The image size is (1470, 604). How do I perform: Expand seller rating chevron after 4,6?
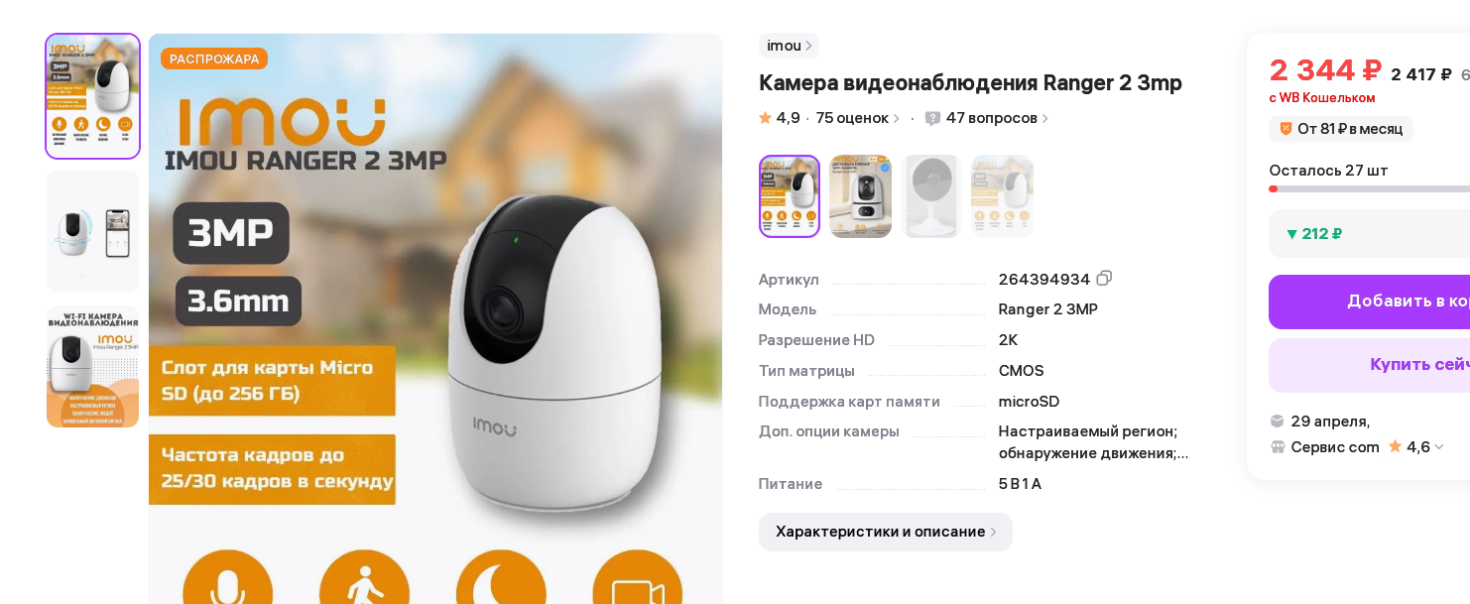click(x=1439, y=447)
